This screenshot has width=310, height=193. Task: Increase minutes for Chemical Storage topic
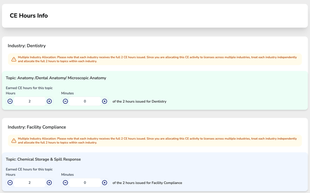[105, 183]
